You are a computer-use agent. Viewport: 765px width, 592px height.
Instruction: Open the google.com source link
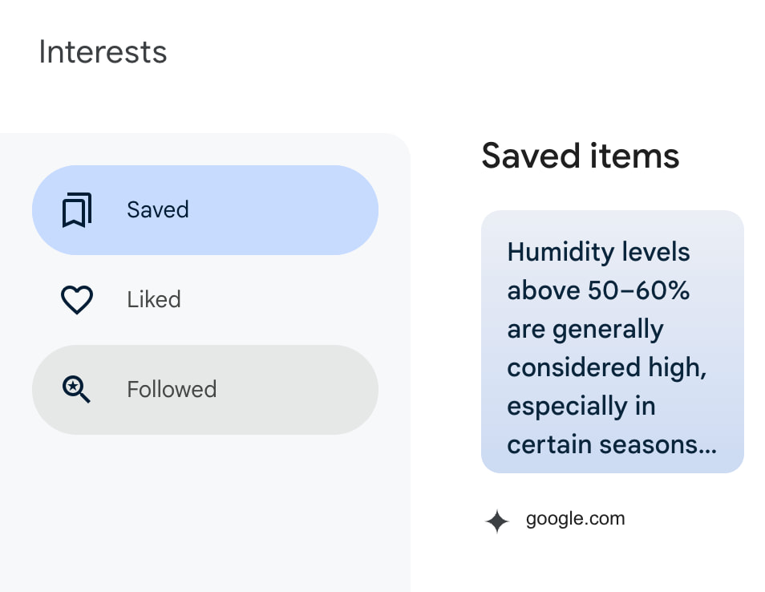[x=575, y=519]
